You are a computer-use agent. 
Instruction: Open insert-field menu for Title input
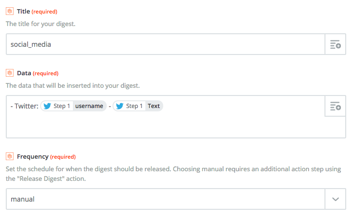coord(336,44)
